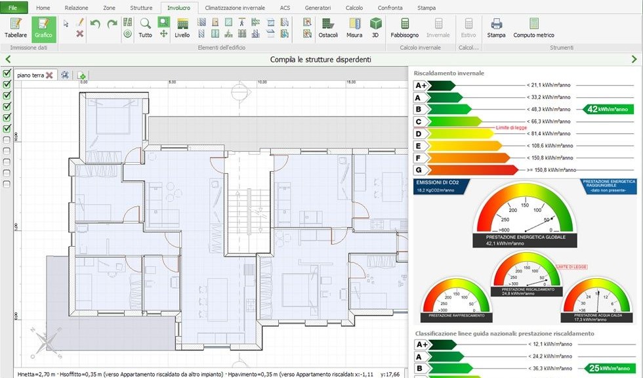Add a new floor plan page
This screenshot has width=643, height=378.
(81, 75)
